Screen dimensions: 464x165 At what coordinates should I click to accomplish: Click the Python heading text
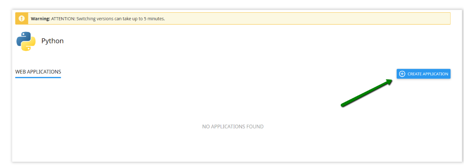[x=53, y=41]
